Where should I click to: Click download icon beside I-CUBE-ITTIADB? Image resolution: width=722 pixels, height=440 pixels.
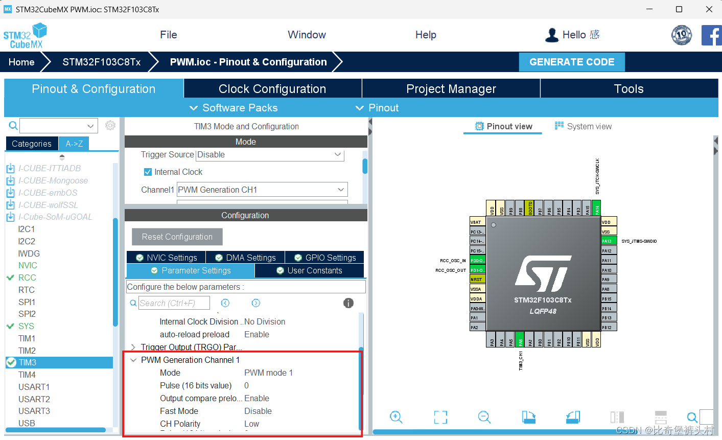(x=11, y=168)
